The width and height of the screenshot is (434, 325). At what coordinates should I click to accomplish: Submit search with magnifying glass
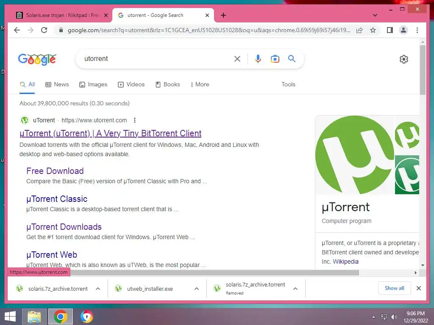point(292,58)
